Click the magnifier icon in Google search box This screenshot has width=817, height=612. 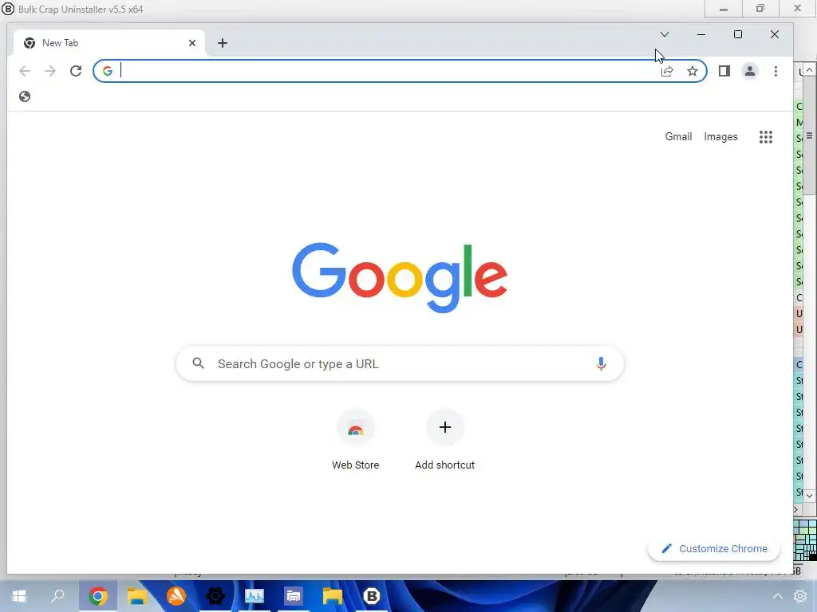pyautogui.click(x=198, y=363)
